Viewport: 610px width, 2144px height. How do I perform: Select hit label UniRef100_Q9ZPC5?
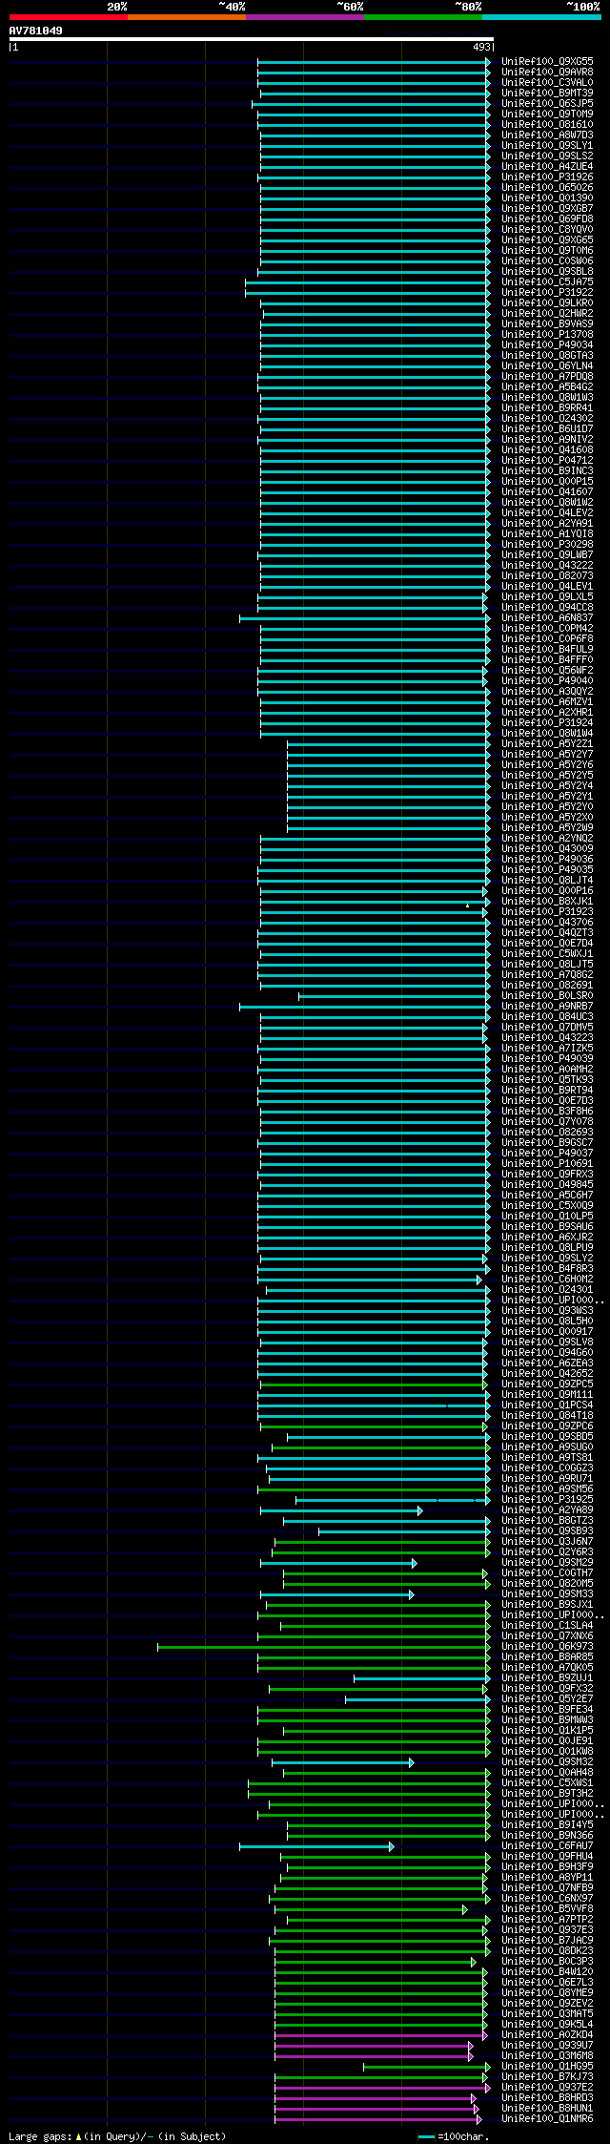click(x=547, y=1384)
